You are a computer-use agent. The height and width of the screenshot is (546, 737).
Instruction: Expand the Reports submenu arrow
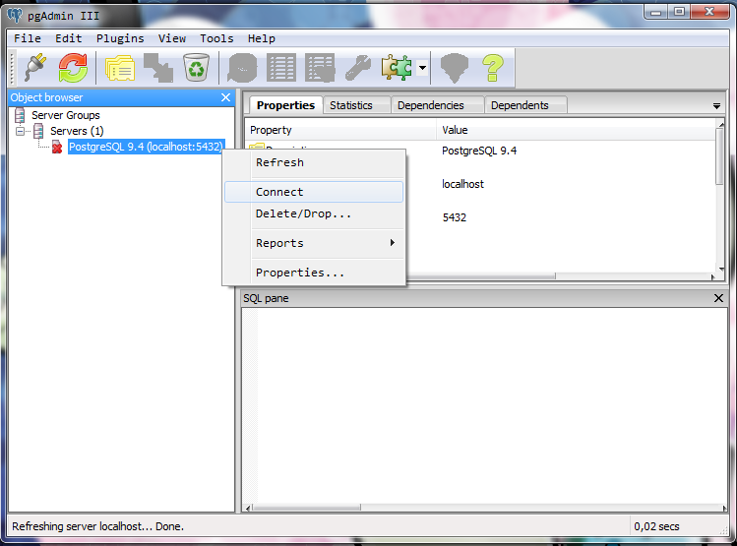tap(392, 242)
